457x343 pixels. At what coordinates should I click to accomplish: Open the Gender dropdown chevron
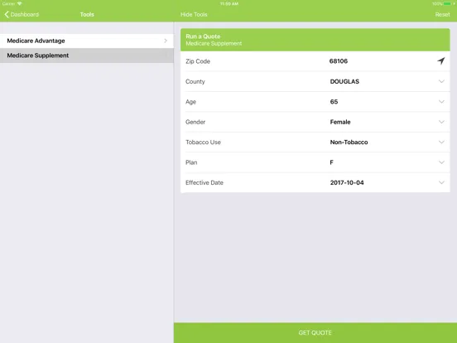point(441,122)
